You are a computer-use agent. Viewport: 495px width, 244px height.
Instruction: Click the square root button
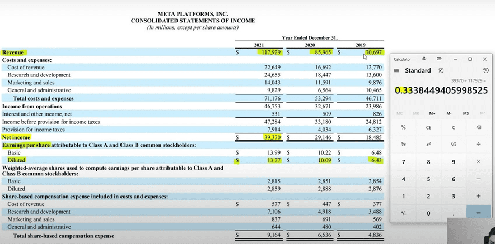(x=453, y=145)
